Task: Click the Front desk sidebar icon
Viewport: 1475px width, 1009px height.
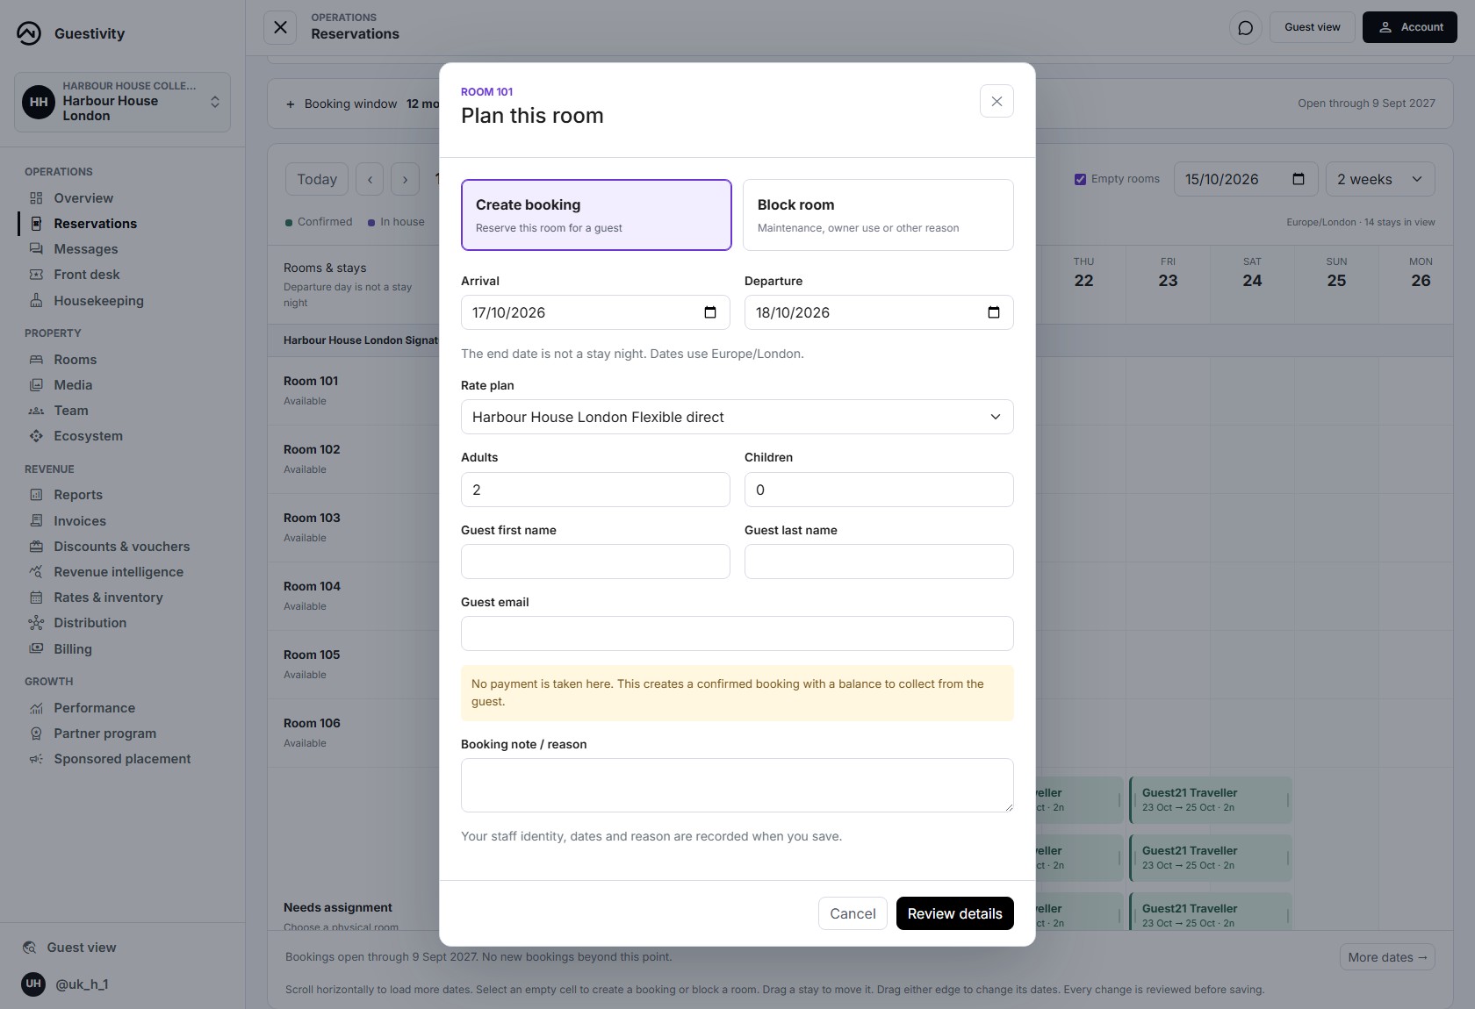Action: pos(36,275)
